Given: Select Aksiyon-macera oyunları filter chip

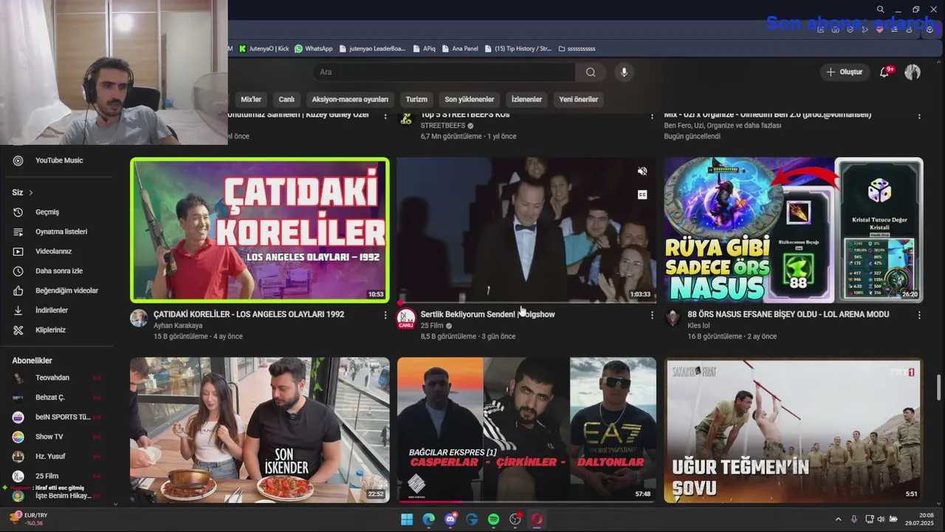Looking at the screenshot, I should tap(350, 99).
